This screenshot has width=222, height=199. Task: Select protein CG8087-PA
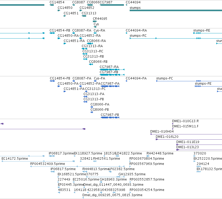82,78
